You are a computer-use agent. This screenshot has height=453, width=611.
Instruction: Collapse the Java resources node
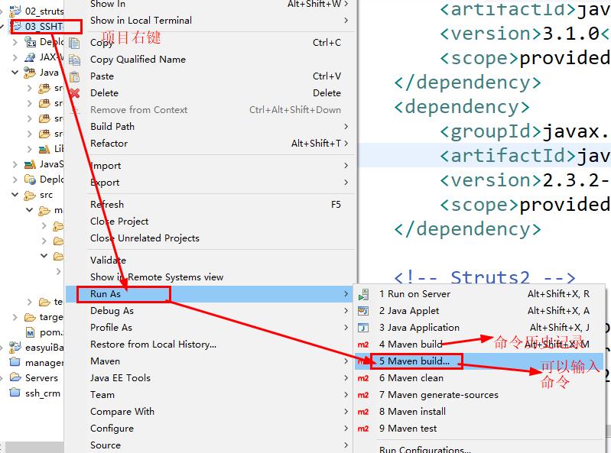[x=15, y=73]
